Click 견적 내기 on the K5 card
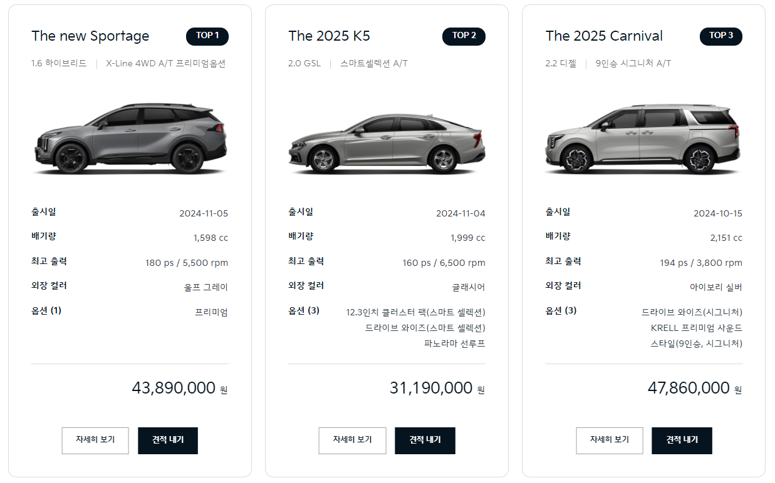 (x=425, y=440)
